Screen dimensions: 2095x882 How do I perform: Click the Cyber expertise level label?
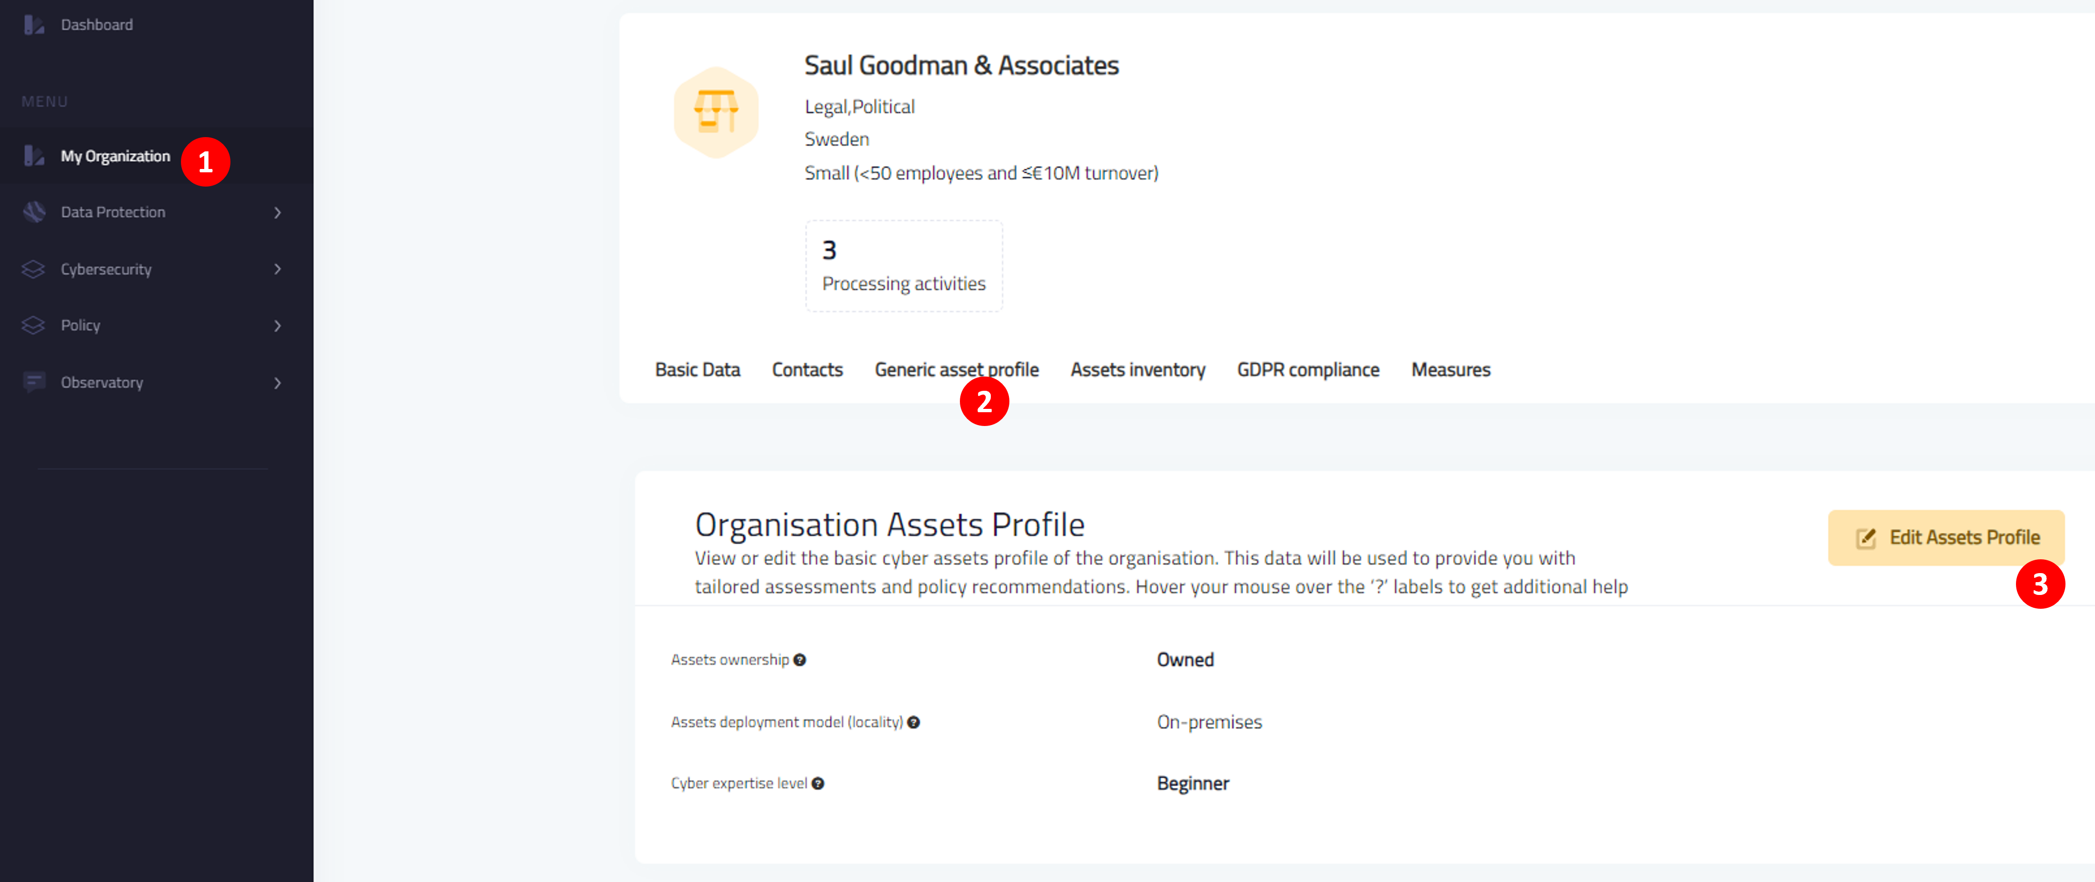click(x=738, y=783)
